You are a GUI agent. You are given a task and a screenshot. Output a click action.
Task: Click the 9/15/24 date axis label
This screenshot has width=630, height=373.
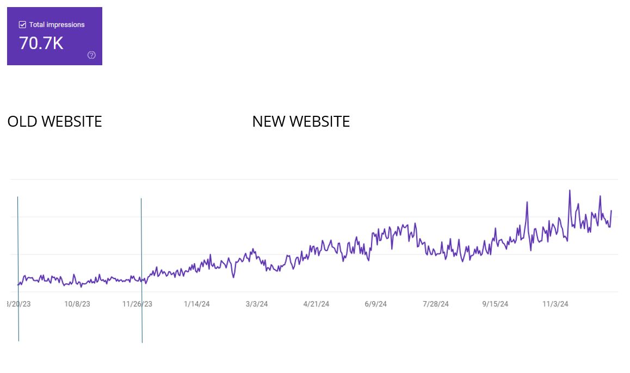(x=496, y=304)
